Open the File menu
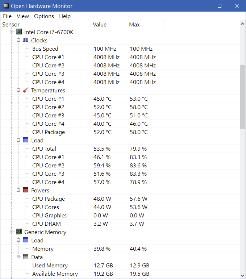Viewport: 246px width, 279px height. click(7, 16)
